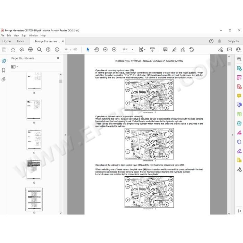Open the zoom percentage dropdown
The width and height of the screenshot is (243, 243).
tap(133, 50)
